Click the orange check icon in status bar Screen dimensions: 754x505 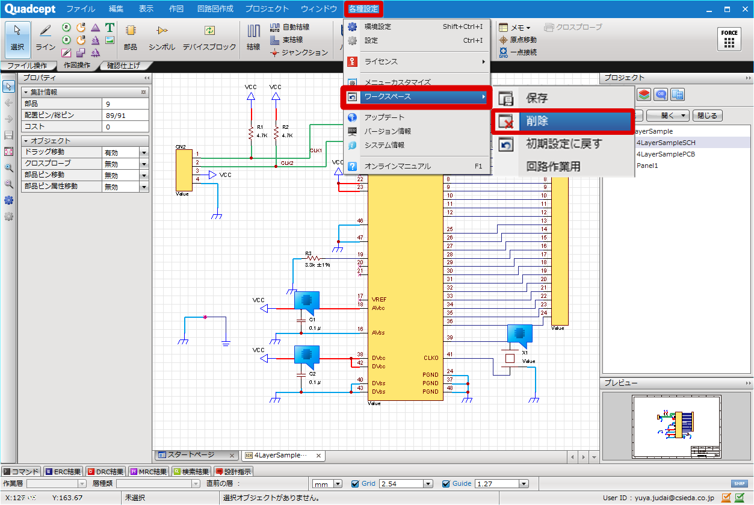point(726,497)
